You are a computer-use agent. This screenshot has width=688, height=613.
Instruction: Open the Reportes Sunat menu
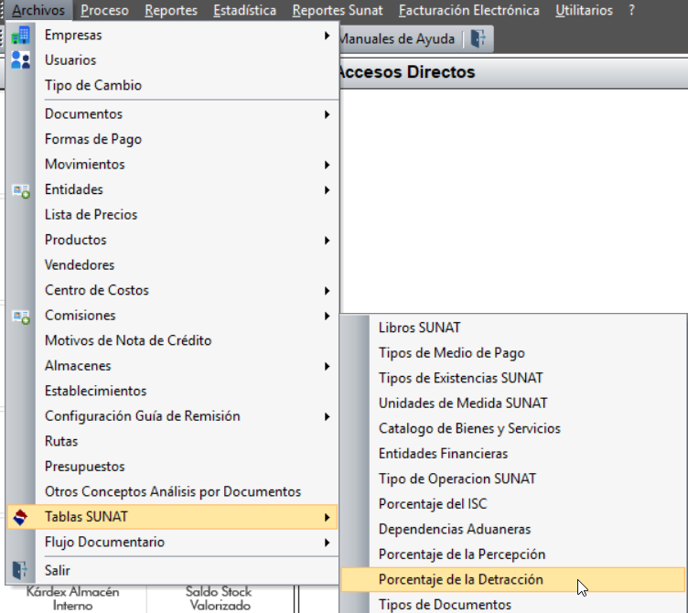pos(338,10)
